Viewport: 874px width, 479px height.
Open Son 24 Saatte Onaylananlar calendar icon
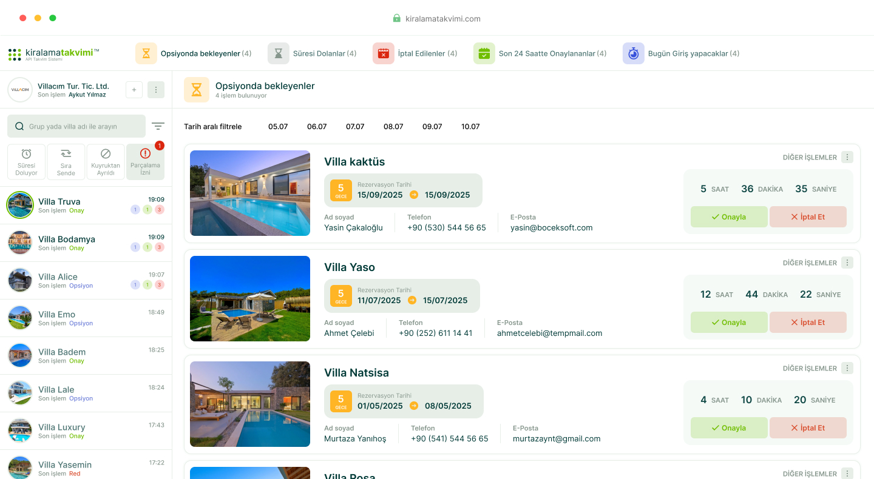tap(484, 53)
